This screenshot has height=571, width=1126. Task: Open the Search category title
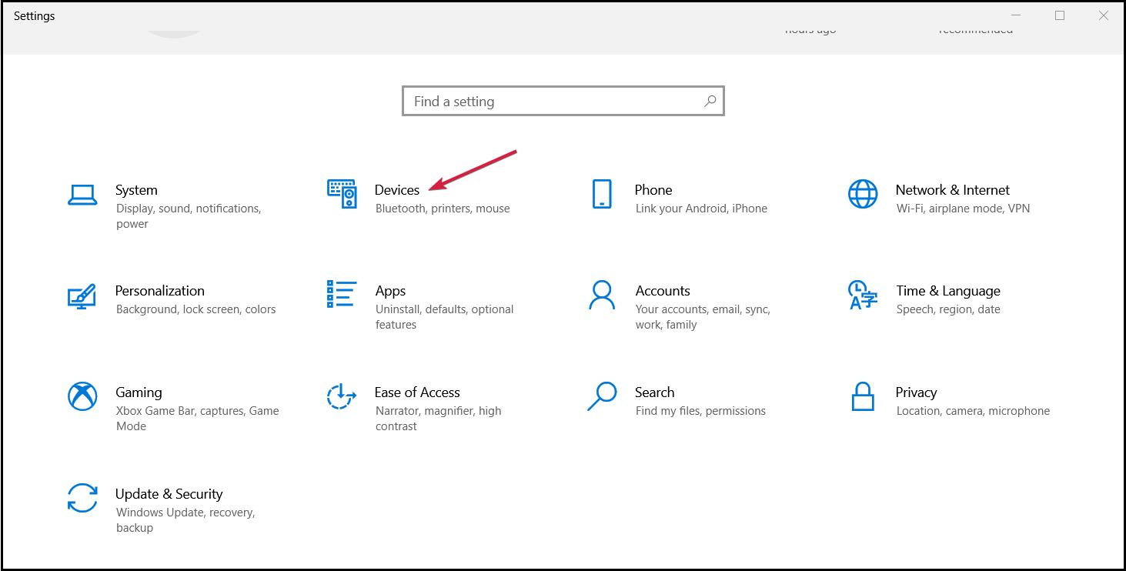[654, 392]
